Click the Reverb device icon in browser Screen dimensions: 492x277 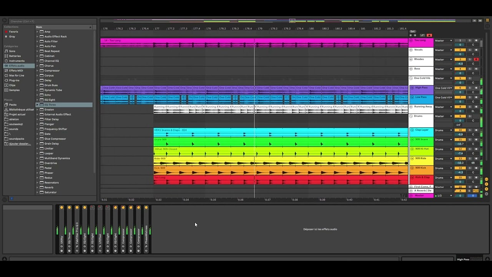tap(42, 187)
